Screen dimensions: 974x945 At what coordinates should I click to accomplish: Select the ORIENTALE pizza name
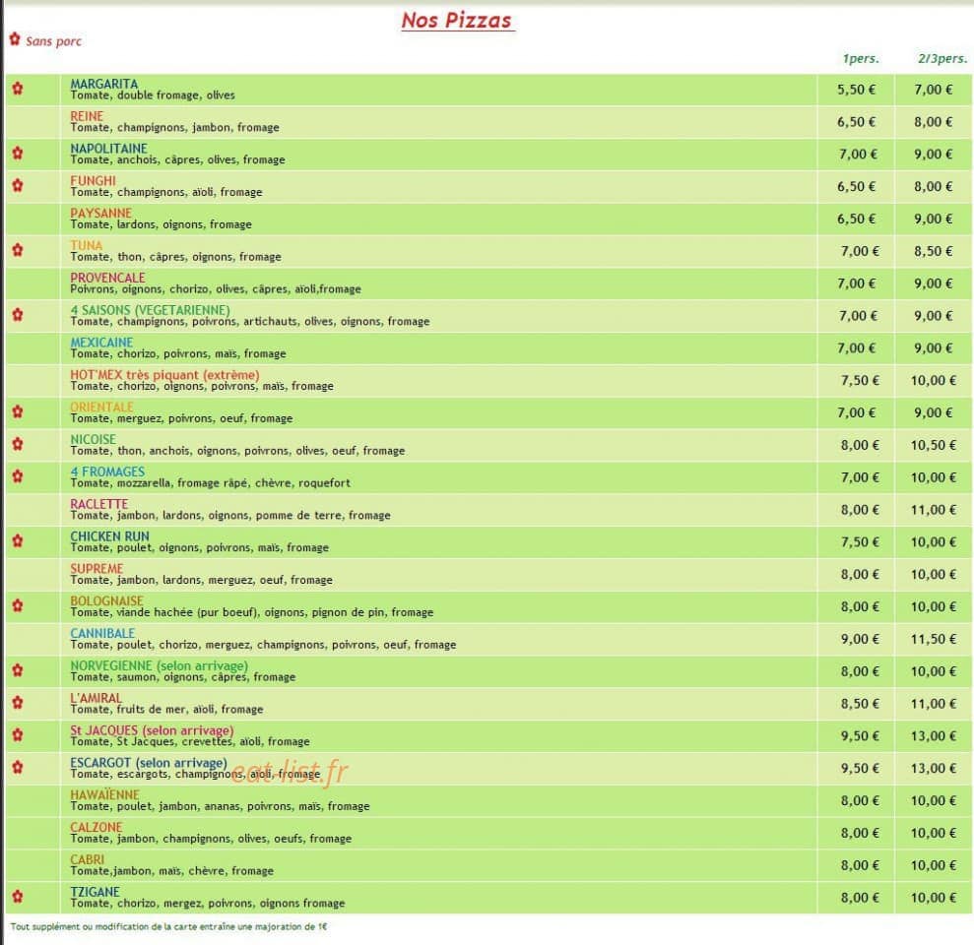coord(101,407)
